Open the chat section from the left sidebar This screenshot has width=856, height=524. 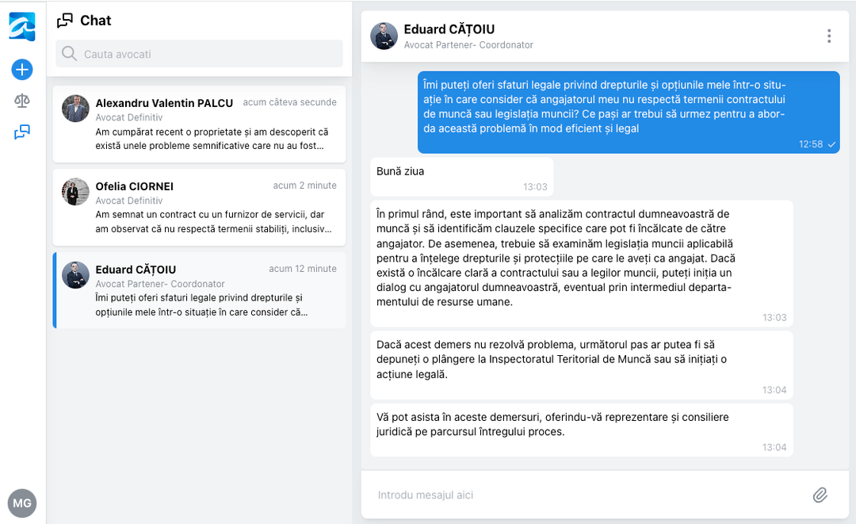tap(21, 132)
